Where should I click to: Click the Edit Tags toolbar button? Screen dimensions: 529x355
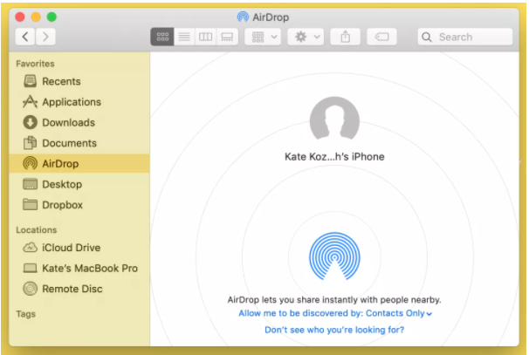coord(381,37)
